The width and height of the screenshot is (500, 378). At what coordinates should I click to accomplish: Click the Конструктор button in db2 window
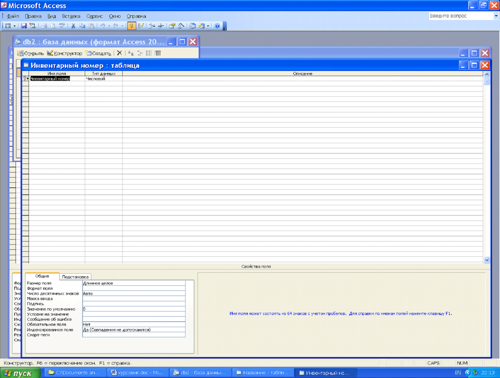click(x=65, y=53)
